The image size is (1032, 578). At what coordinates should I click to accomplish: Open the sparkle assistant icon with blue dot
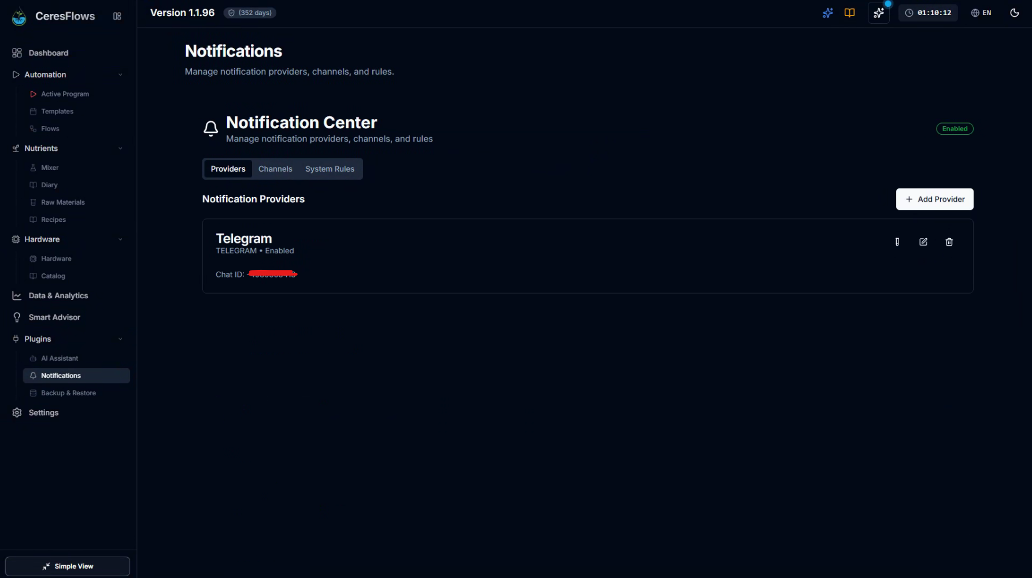pos(878,13)
